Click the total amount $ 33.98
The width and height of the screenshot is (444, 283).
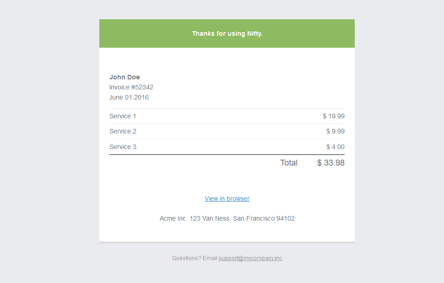[331, 163]
